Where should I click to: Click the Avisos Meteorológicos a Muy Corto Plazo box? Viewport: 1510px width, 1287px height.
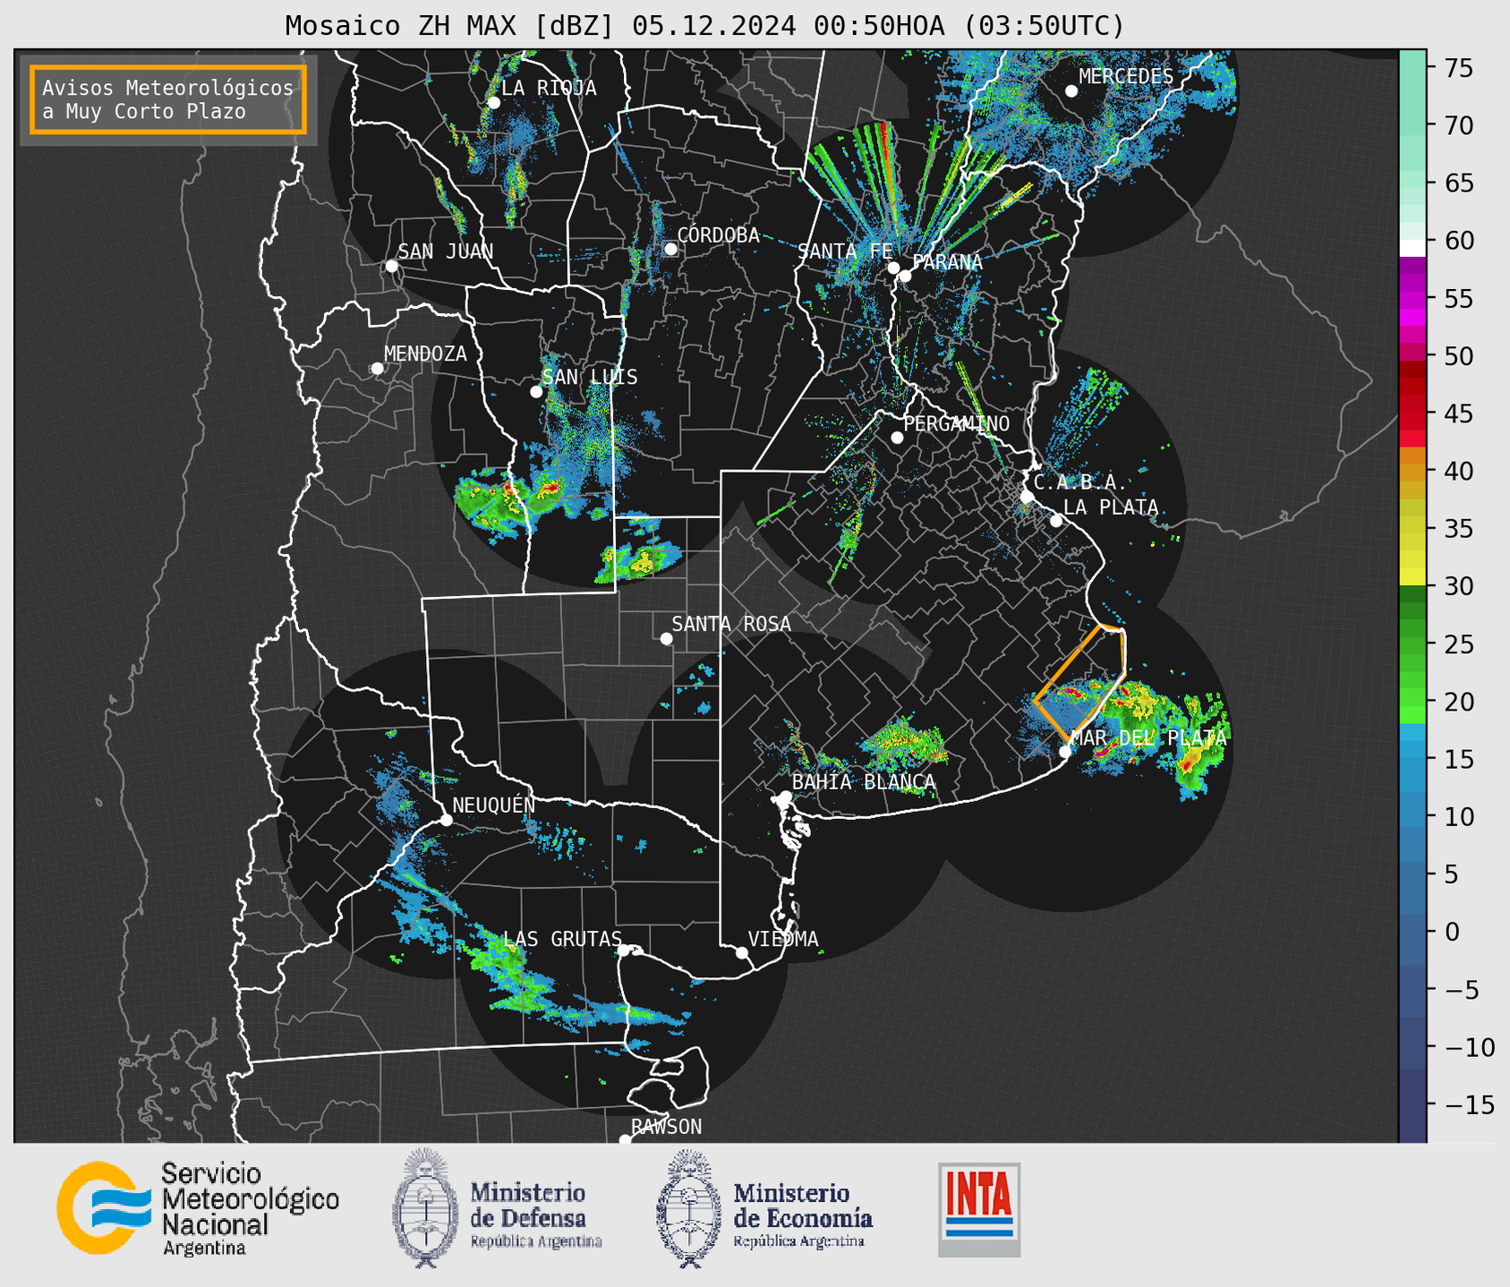168,99
